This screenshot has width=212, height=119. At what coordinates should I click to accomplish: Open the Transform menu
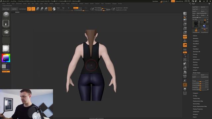tap(108, 4)
